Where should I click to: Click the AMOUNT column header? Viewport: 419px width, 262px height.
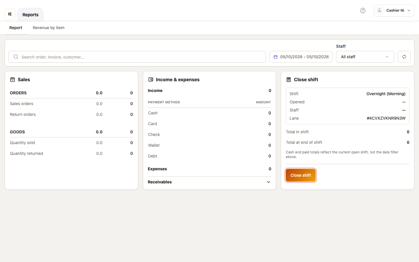(263, 102)
